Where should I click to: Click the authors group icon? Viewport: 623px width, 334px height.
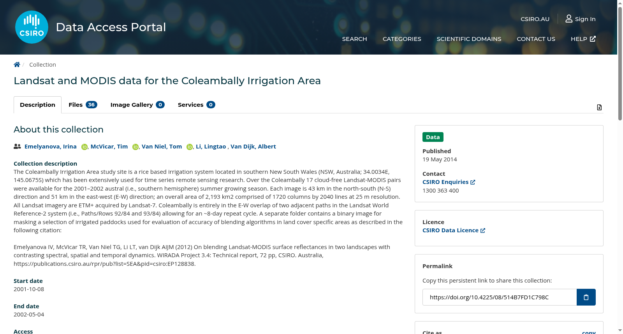click(x=17, y=147)
